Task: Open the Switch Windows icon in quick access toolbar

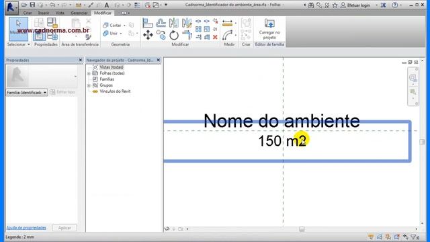Action: (156, 5)
